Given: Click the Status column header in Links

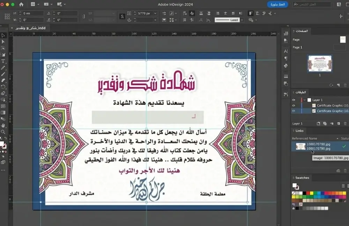Looking at the screenshot, I should pyautogui.click(x=344, y=138).
